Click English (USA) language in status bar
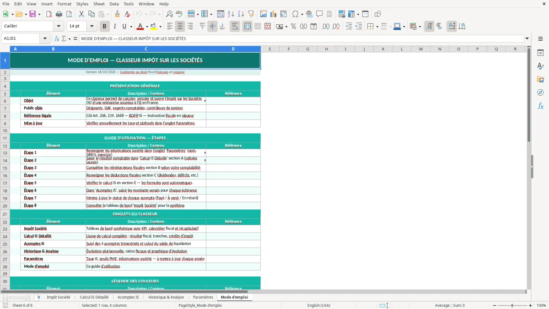The width and height of the screenshot is (549, 309). (x=319, y=305)
